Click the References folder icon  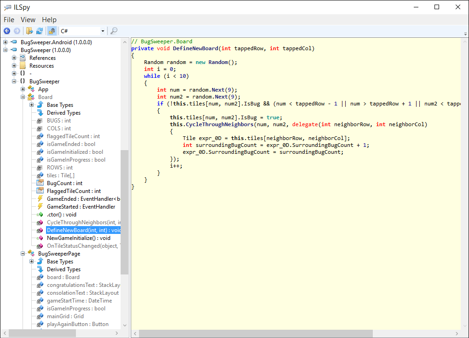[x=23, y=58]
